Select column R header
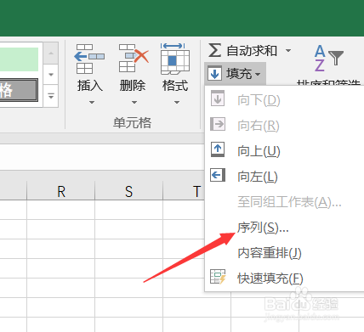 [61, 191]
